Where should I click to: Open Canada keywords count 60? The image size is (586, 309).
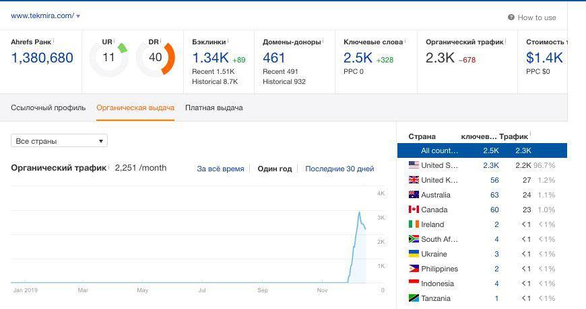pos(494,210)
